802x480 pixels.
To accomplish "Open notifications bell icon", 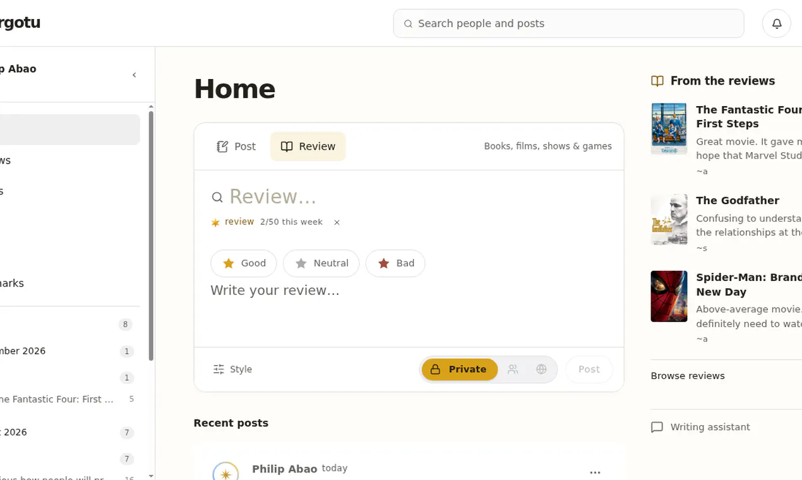I will (x=777, y=23).
